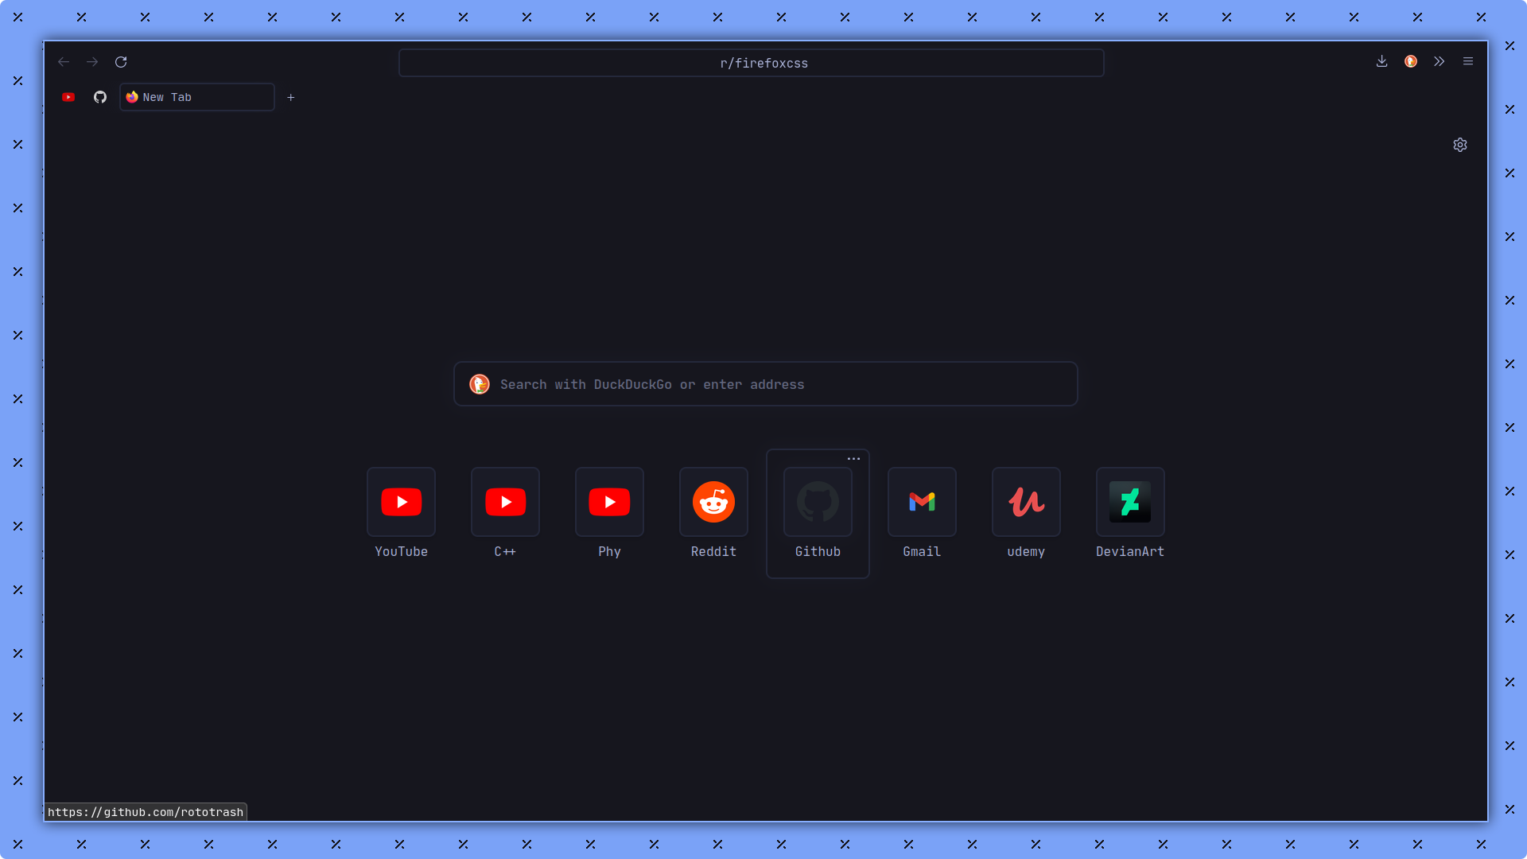Open the DevianArt shortcut tile
This screenshot has width=1527, height=859.
pos(1130,502)
